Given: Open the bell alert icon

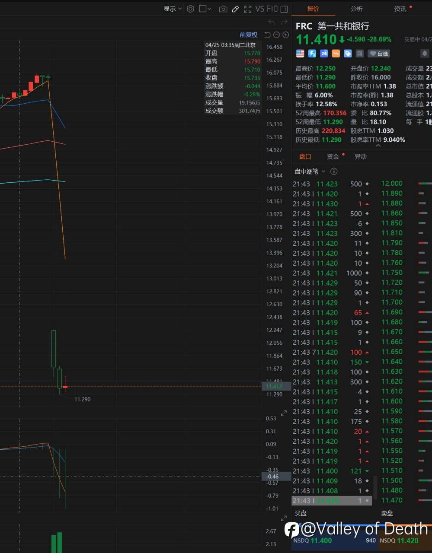Looking at the screenshot, I should tap(425, 54).
